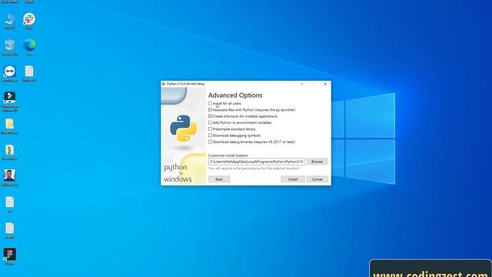
Task: Open the portrait photo file on the desktop
Action: point(9,178)
